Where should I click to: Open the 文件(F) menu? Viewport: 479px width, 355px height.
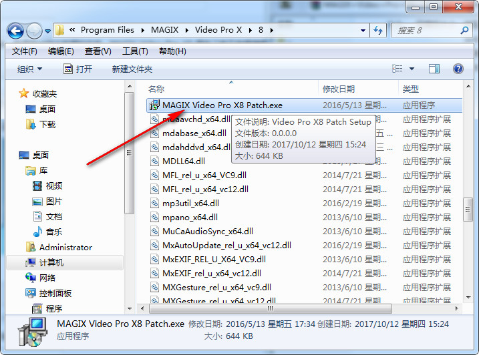click(x=25, y=51)
